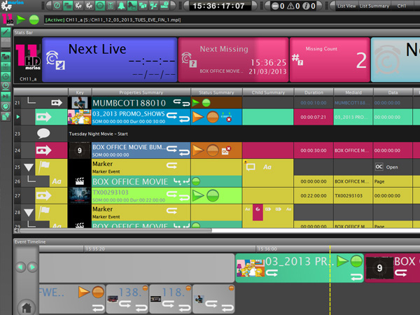Click the timeline forward arrow button
The image size is (420, 315).
coord(32,267)
